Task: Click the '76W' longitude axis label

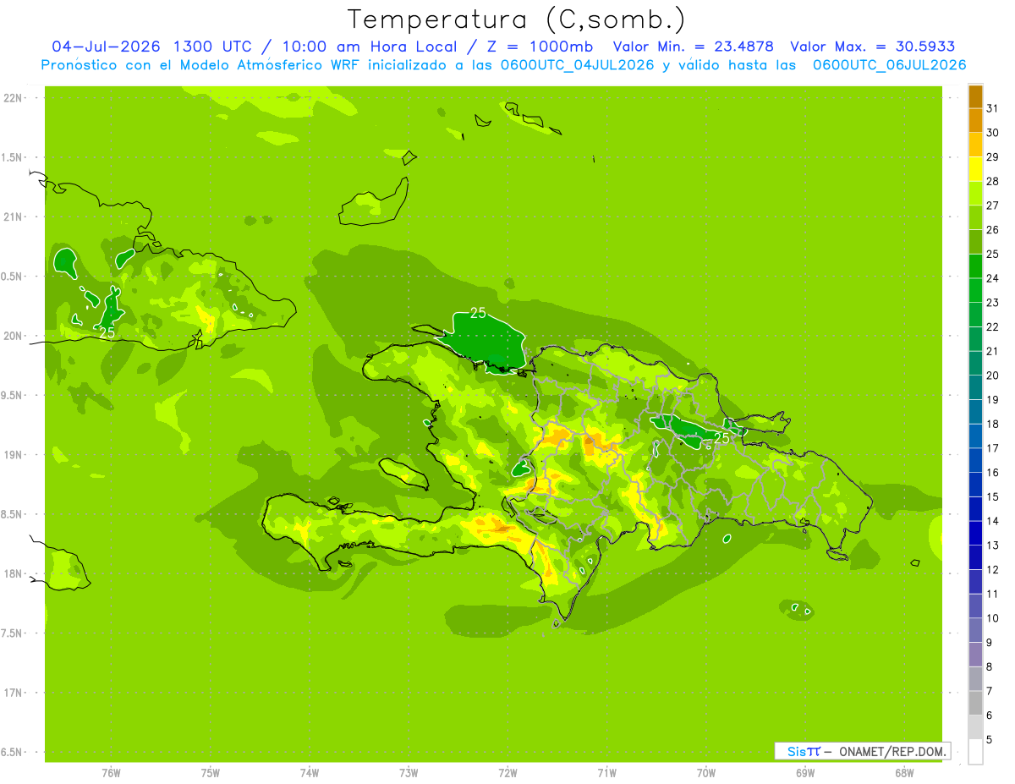Action: point(111,773)
